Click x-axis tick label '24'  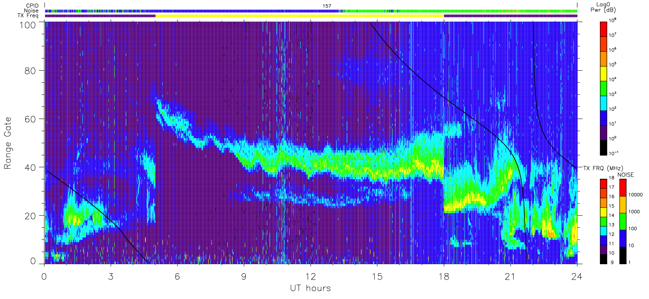(x=577, y=275)
